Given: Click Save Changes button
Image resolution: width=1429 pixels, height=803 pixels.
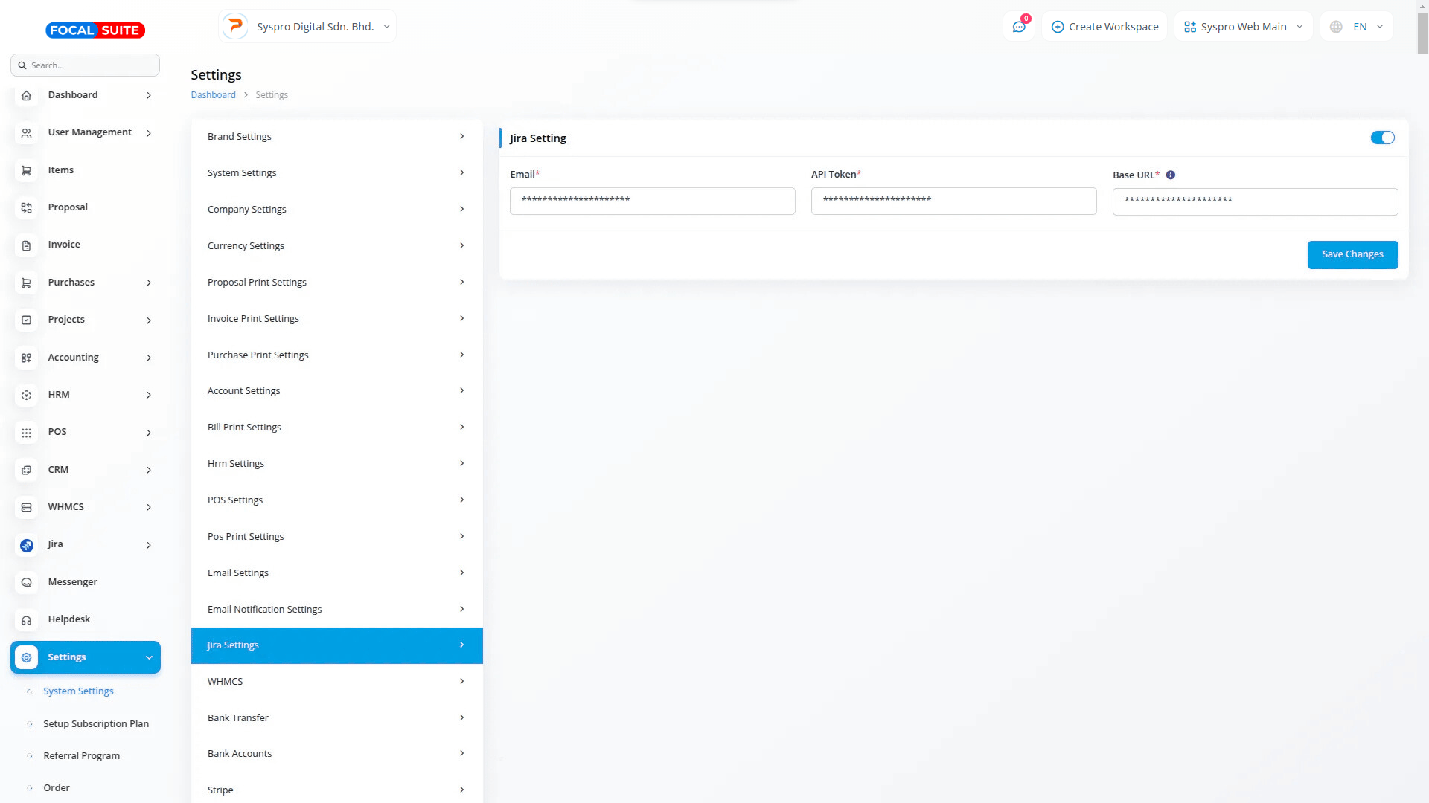Looking at the screenshot, I should 1352,254.
